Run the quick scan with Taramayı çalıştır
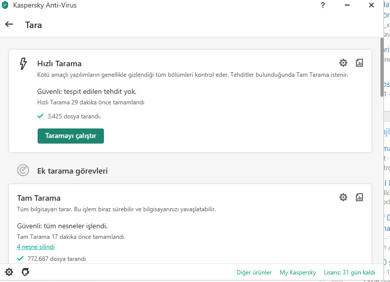Screen dimensions: 390x282 pyautogui.click(x=71, y=136)
